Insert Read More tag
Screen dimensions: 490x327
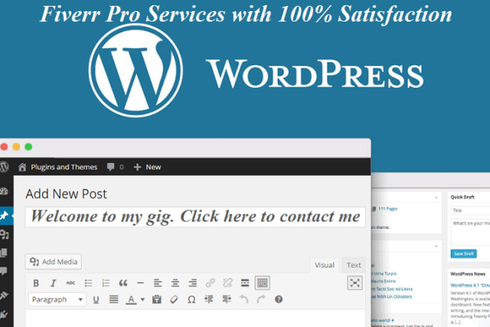pyautogui.click(x=245, y=283)
